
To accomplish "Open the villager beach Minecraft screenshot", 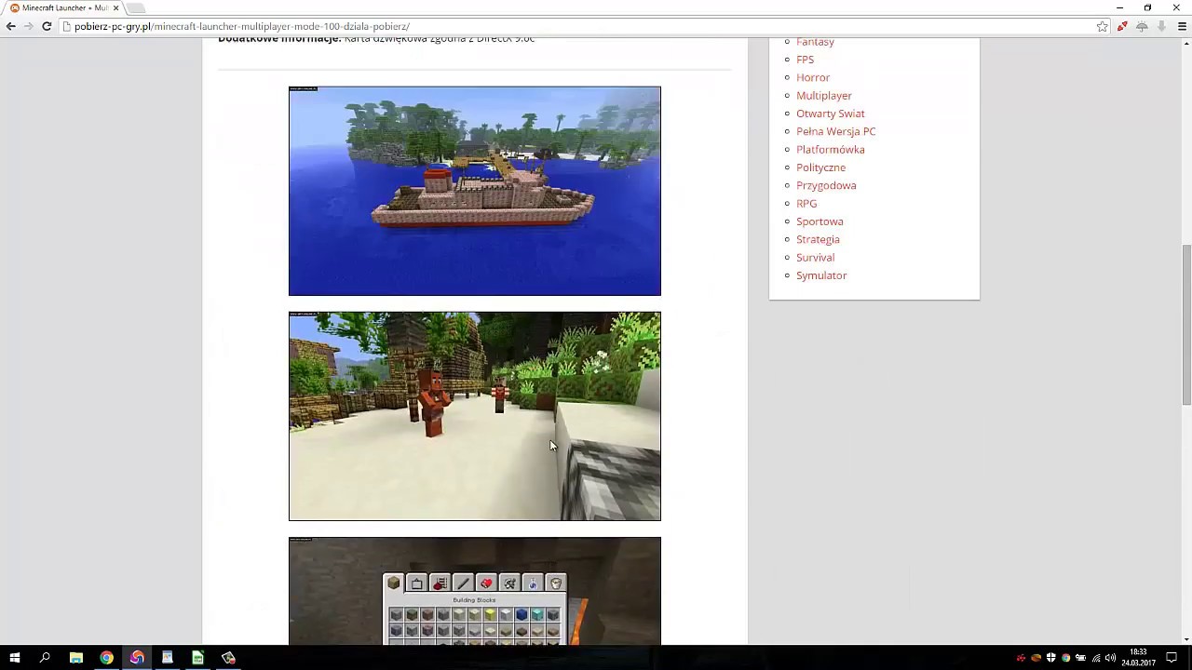I will (475, 416).
